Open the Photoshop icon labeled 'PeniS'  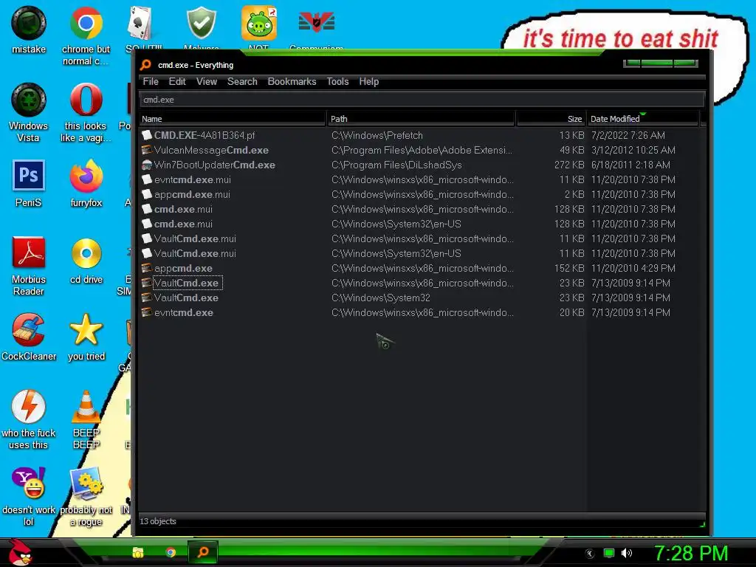(29, 183)
